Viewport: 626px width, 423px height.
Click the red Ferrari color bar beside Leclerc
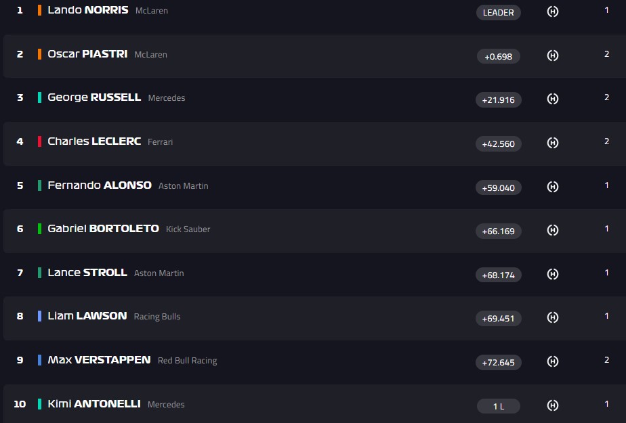point(40,141)
